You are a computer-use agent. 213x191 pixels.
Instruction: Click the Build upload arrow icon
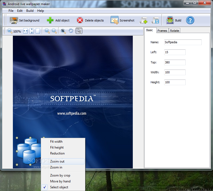(x=170, y=20)
